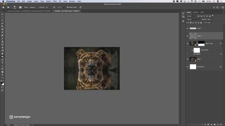The width and height of the screenshot is (225, 126).
Task: Select the Brush tool
Action: coord(2,38)
